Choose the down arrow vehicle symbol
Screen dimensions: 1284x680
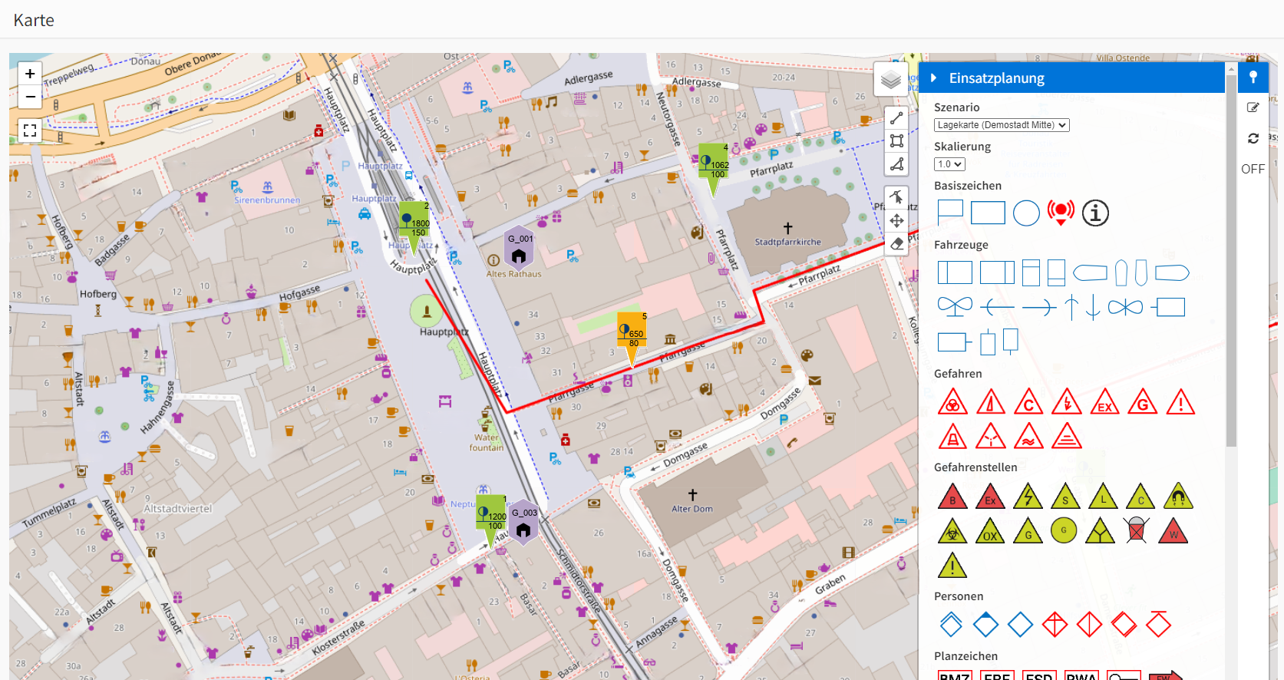point(1093,307)
